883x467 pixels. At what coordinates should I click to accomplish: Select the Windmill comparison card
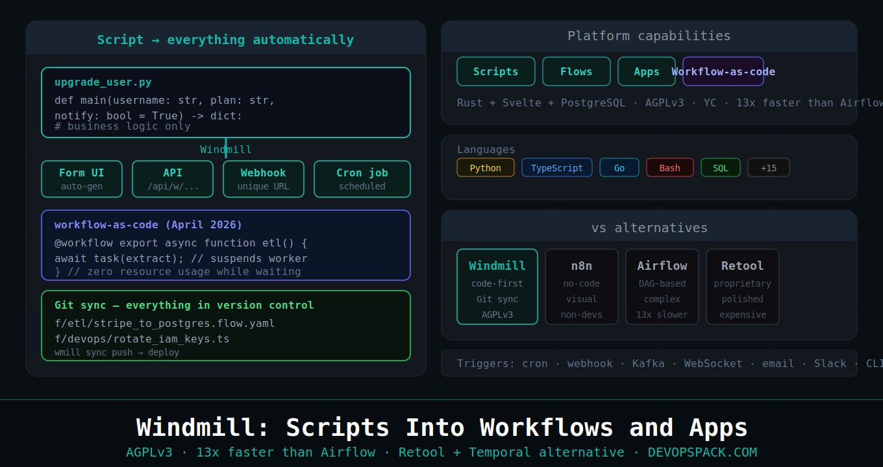pyautogui.click(x=497, y=287)
